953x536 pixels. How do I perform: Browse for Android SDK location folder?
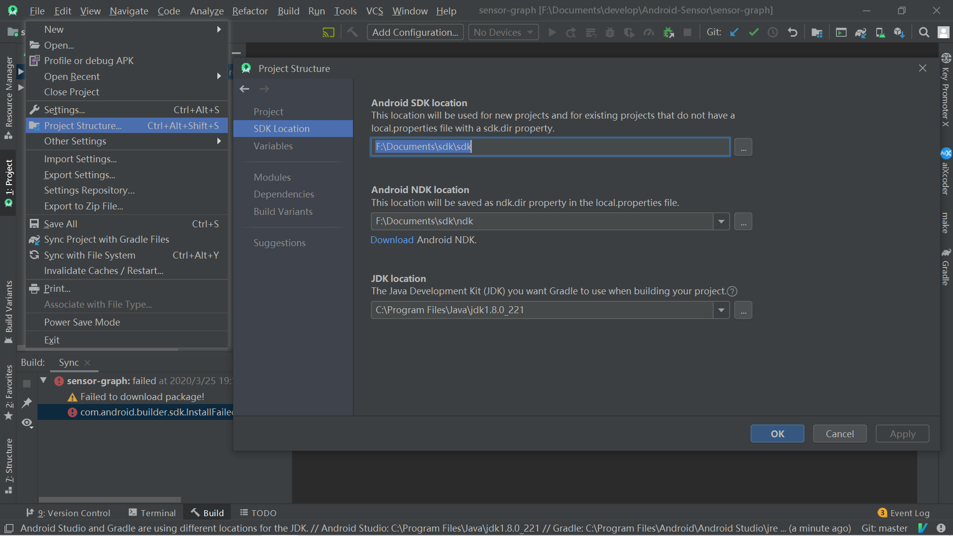pos(743,147)
